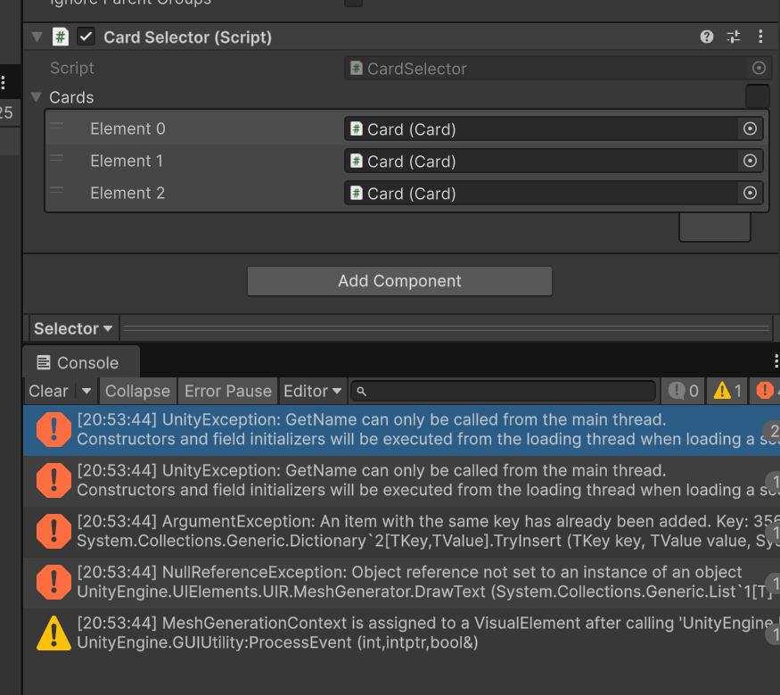
Task: Open the Selector dropdown
Action: (x=73, y=328)
